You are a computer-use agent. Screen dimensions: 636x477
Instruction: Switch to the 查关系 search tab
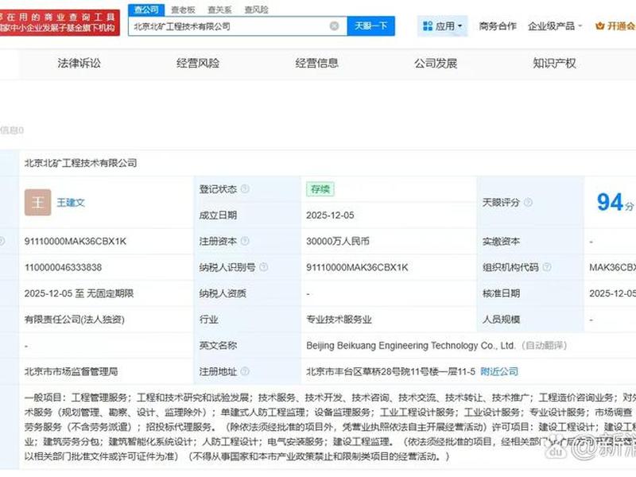tap(220, 10)
